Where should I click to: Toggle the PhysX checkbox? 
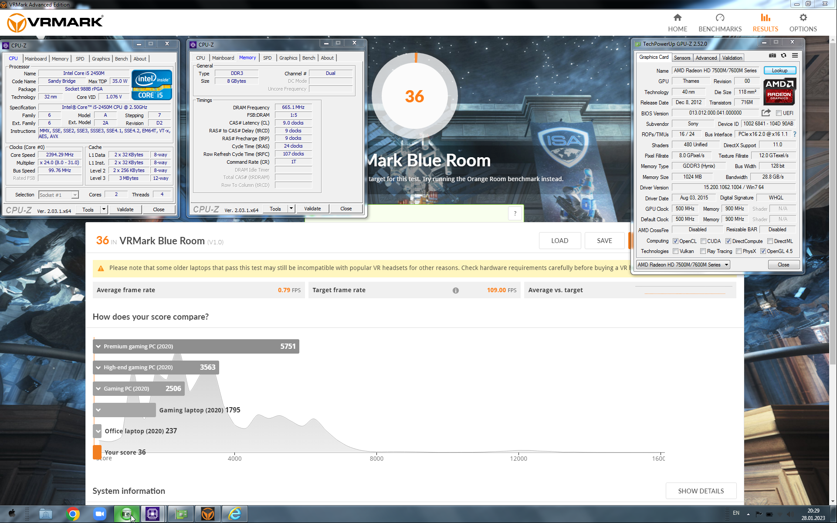coord(739,251)
